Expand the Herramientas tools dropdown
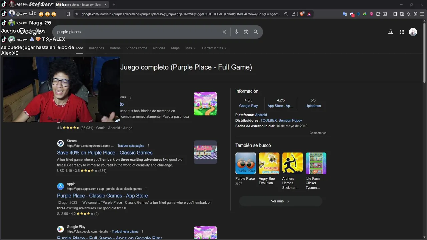 coord(214,48)
